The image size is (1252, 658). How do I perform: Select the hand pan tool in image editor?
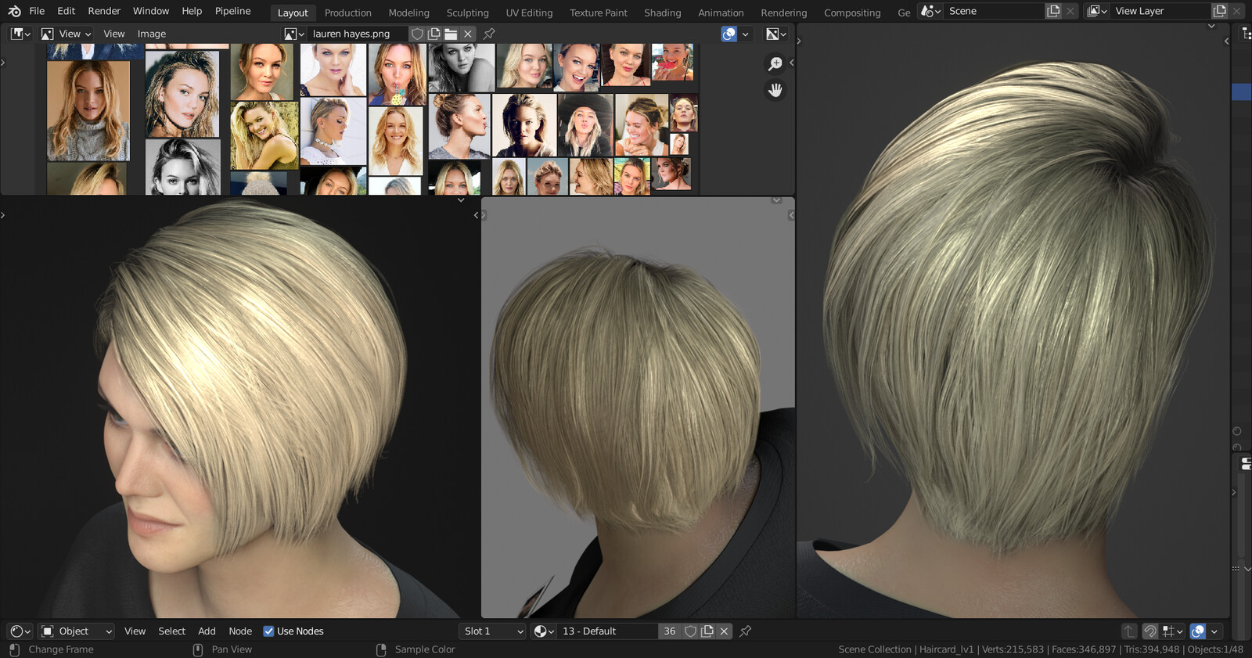775,90
